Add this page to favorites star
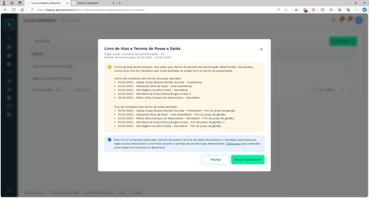369x198 pixels. [286, 10]
